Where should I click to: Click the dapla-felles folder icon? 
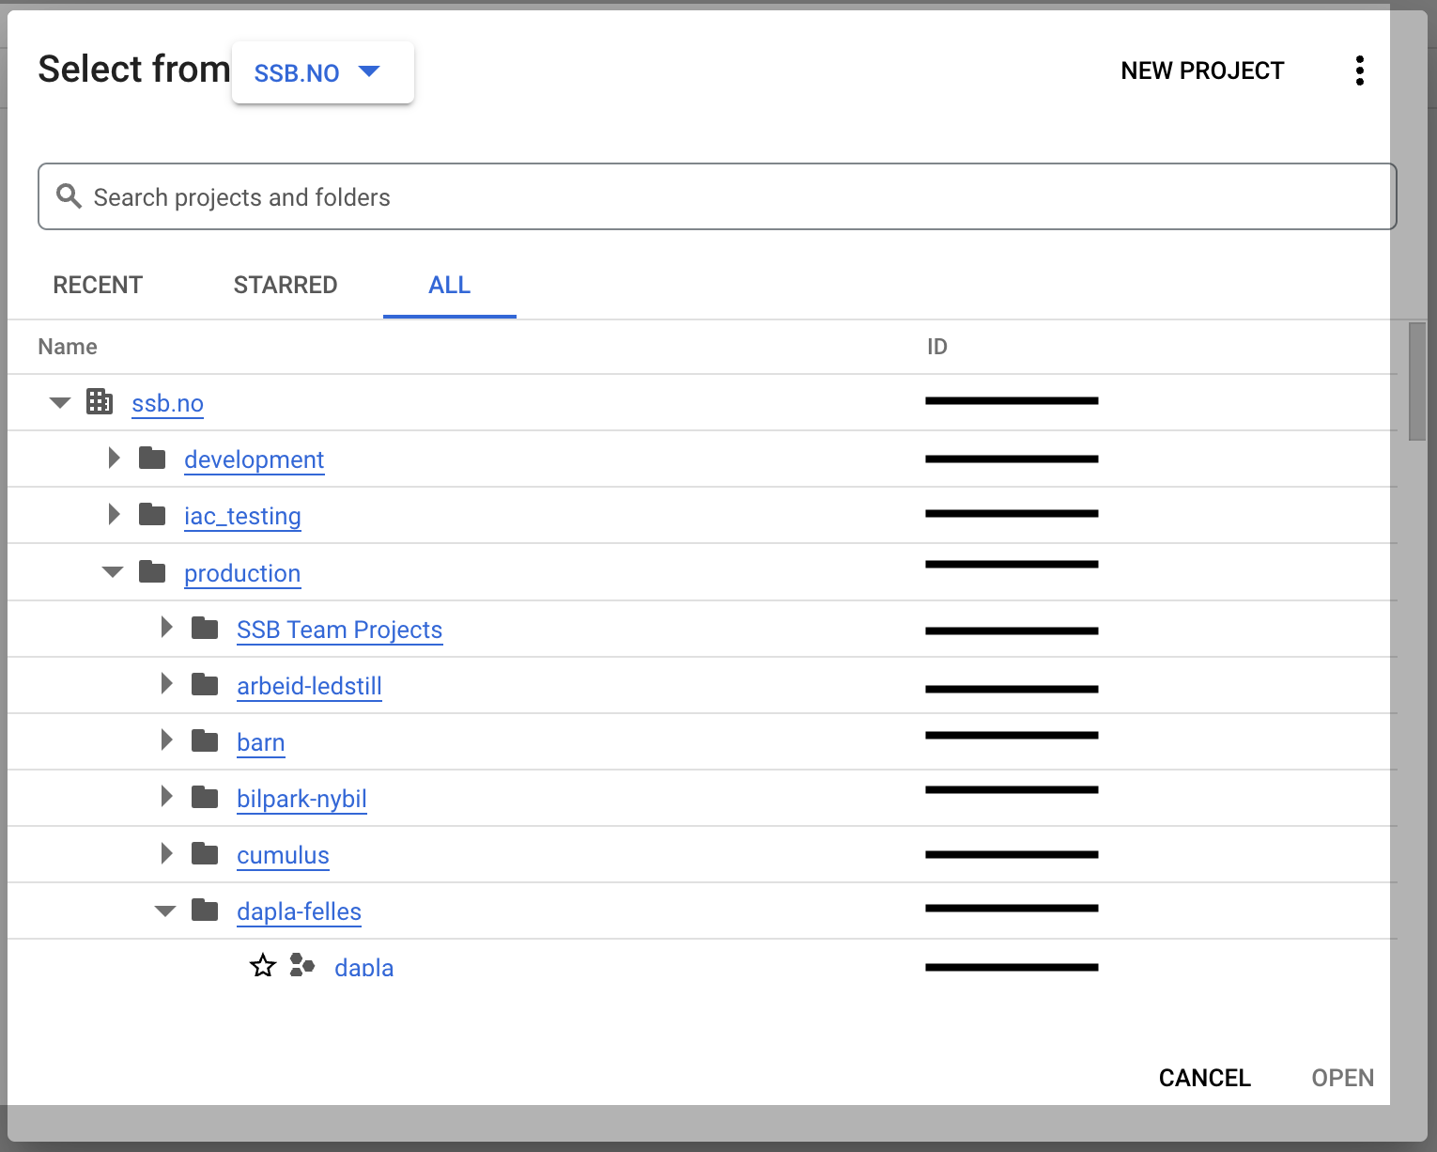click(205, 910)
